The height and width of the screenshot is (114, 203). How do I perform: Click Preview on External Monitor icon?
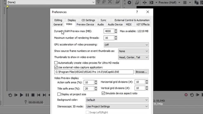[137, 3]
